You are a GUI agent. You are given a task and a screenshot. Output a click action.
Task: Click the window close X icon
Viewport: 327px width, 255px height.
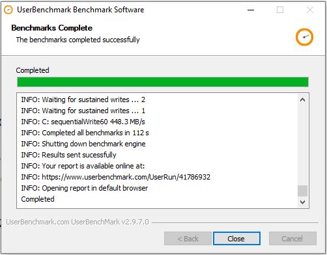(x=310, y=10)
